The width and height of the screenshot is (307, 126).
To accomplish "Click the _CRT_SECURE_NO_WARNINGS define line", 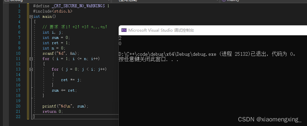I will point(71,6).
